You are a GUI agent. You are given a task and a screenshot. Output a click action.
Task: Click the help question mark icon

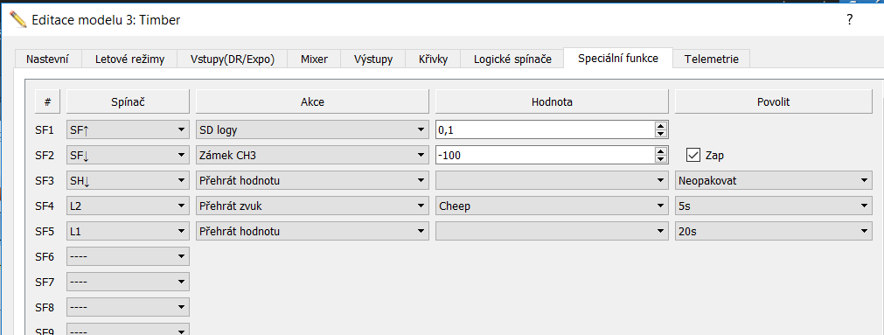click(x=850, y=20)
